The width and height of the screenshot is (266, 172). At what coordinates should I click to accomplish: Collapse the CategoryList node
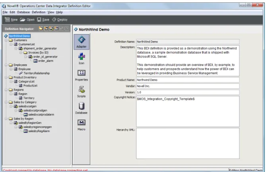click(x=11, y=81)
